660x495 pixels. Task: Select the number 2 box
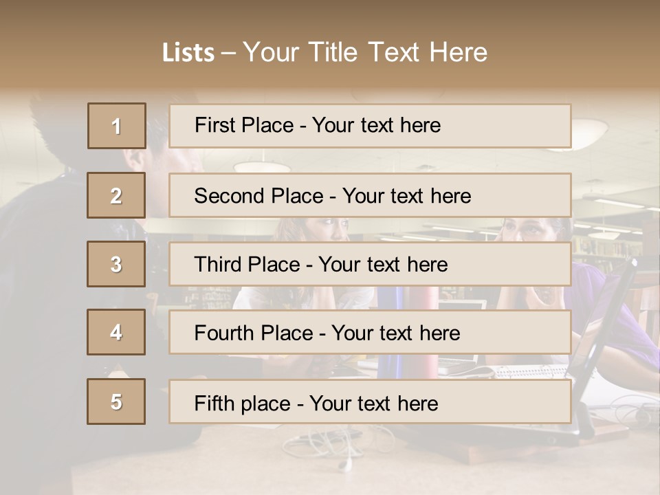coord(116,196)
